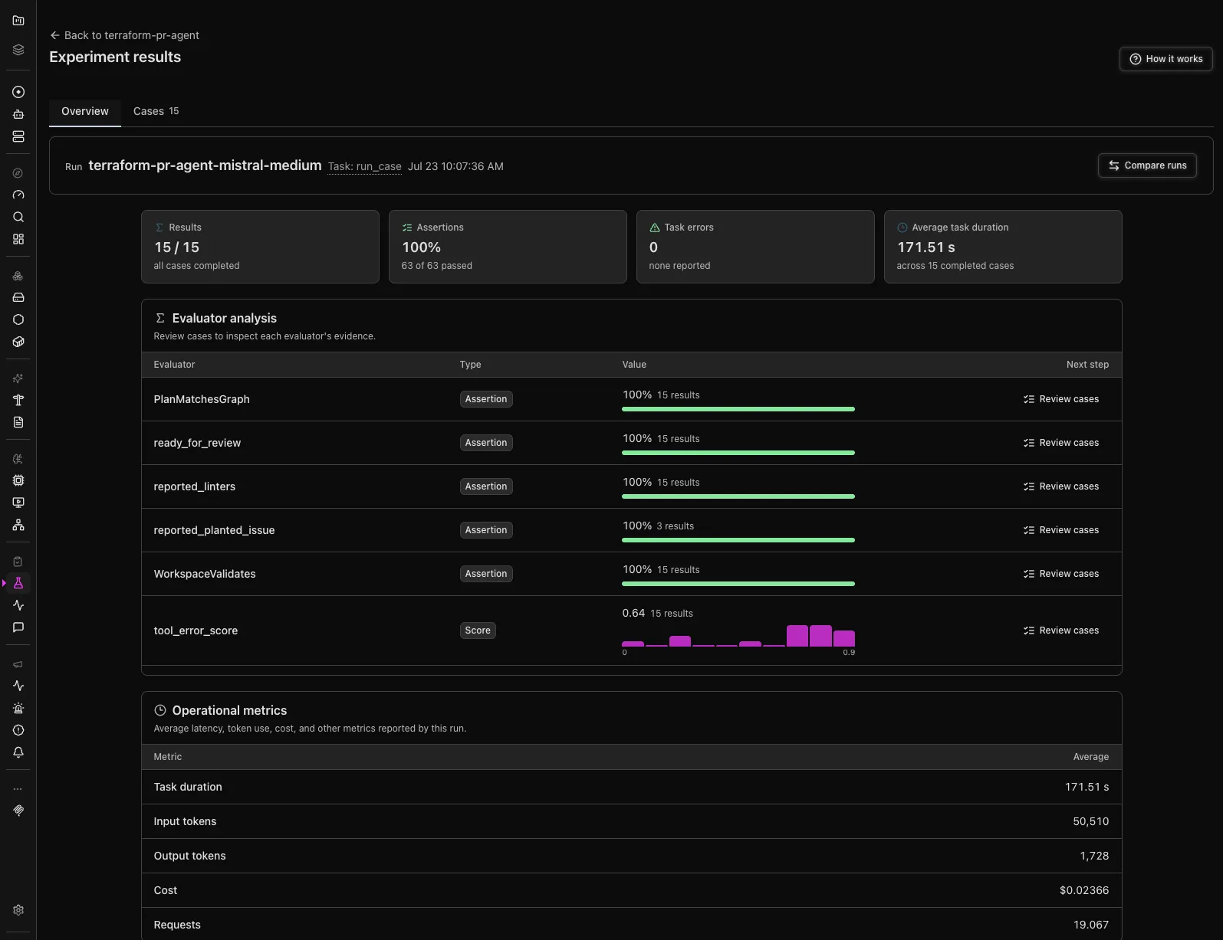Open the folder chart icon in sidebar
This screenshot has height=940, width=1223.
18,21
